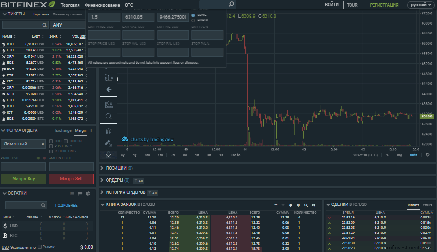Click the lock drawing tools pencil icon
The height and width of the screenshot is (252, 437).
[x=108, y=143]
